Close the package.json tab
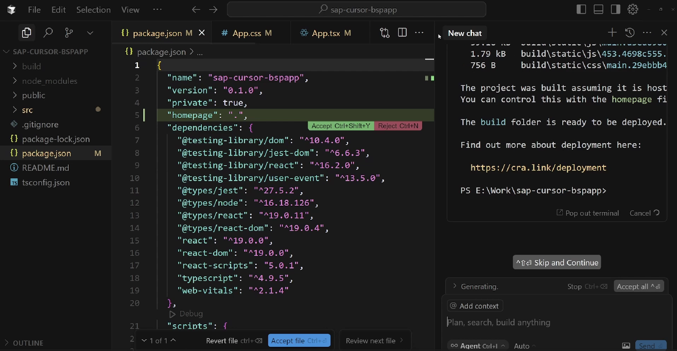The width and height of the screenshot is (677, 351). click(x=202, y=33)
